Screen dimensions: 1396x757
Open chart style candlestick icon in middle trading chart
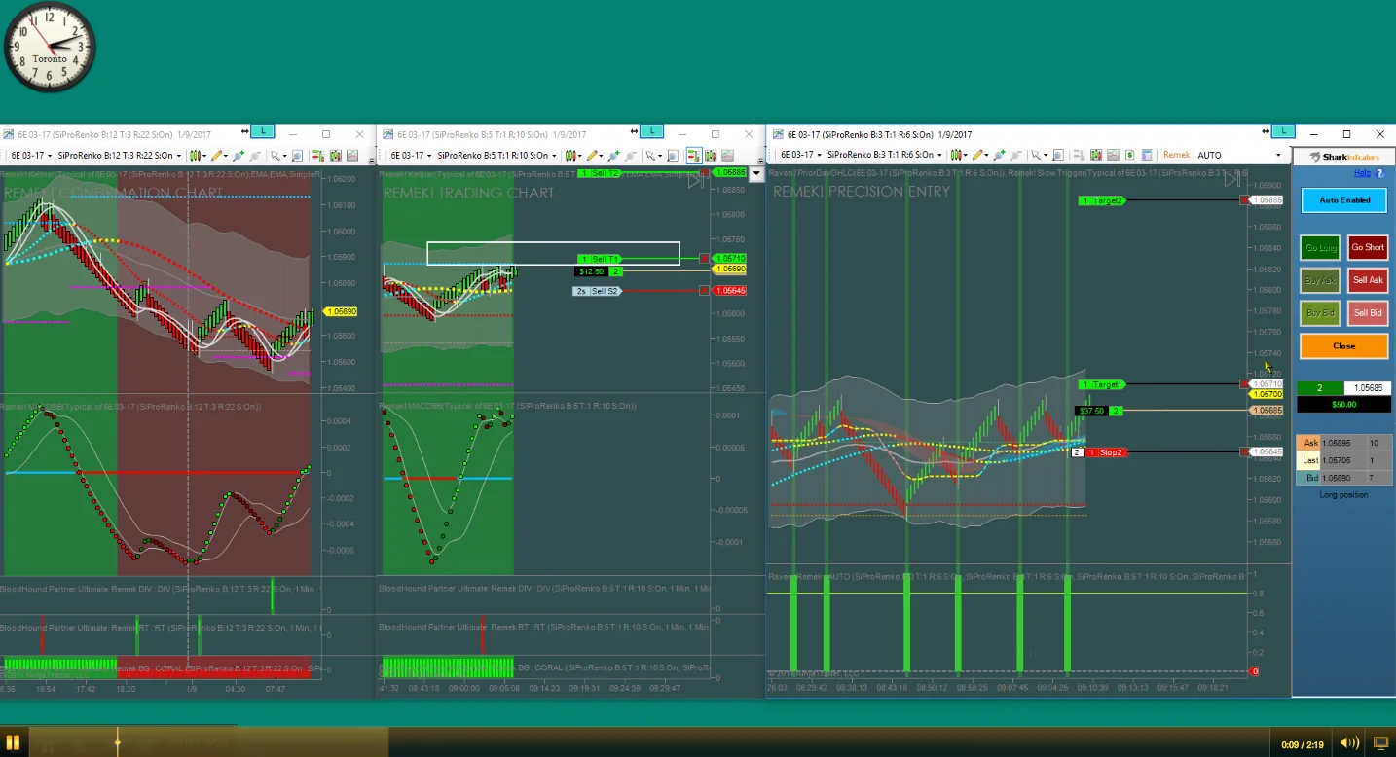pyautogui.click(x=571, y=155)
